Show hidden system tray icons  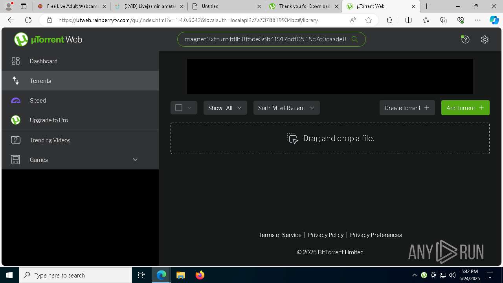click(x=414, y=275)
